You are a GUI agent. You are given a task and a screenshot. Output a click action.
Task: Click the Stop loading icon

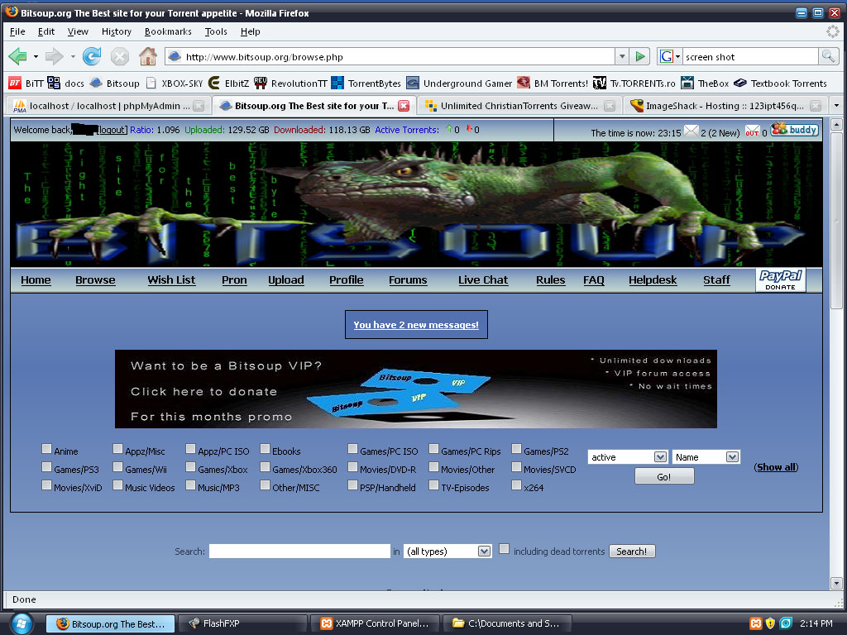(x=119, y=56)
